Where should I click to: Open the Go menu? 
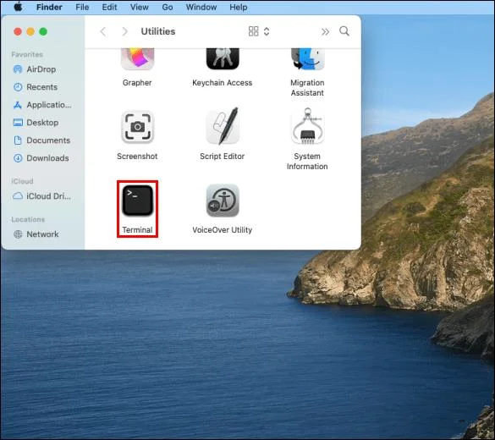coord(168,7)
